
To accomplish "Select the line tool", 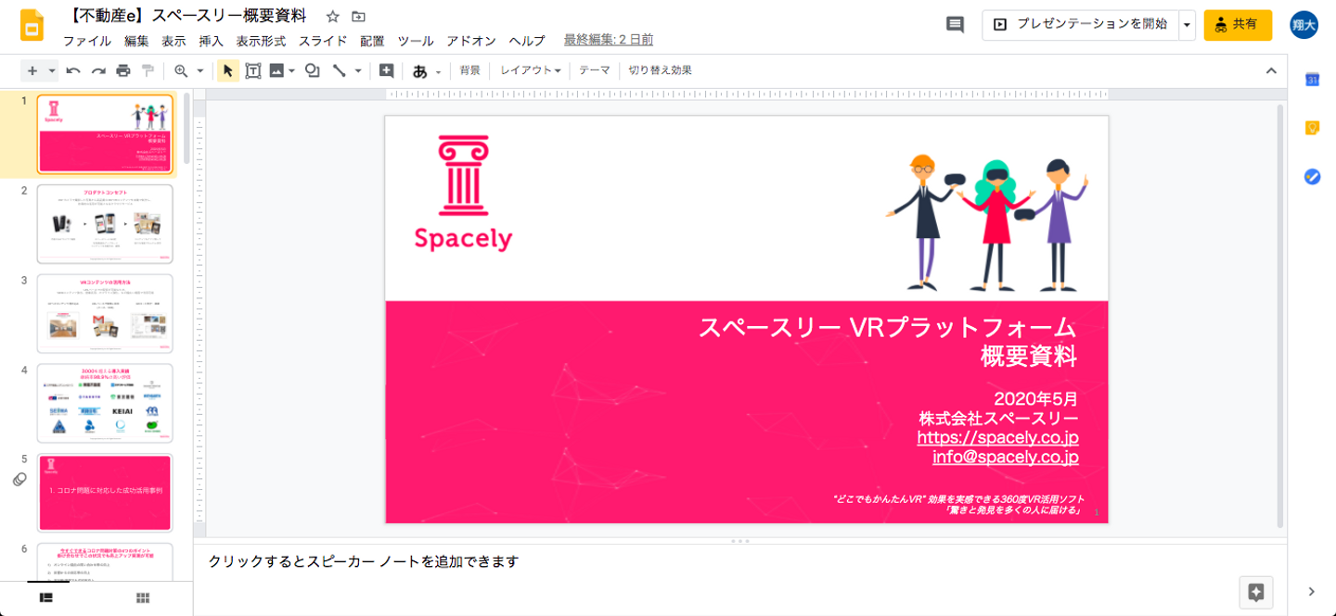I will (x=340, y=70).
